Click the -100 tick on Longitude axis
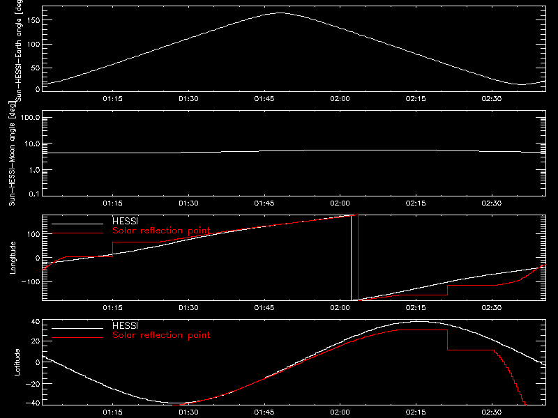 click(31, 281)
